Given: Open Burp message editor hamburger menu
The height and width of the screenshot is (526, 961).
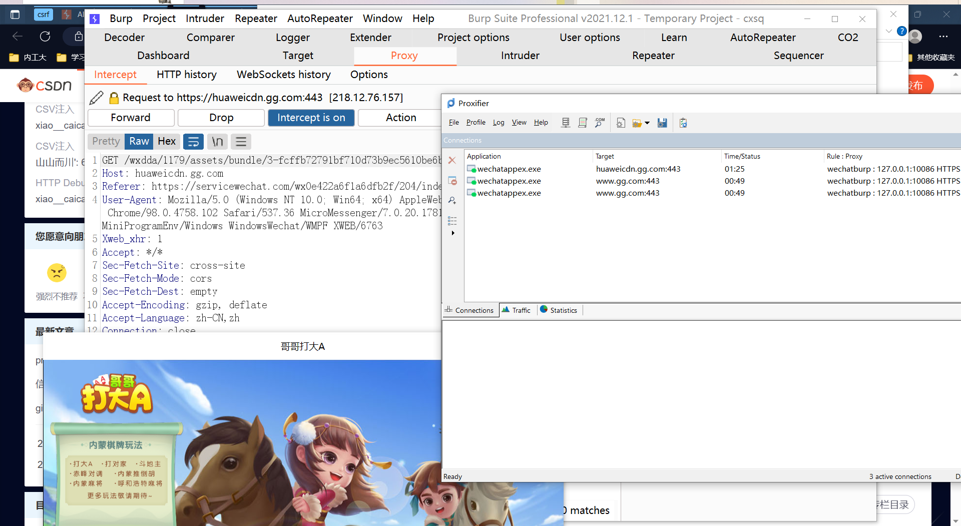Looking at the screenshot, I should point(241,142).
